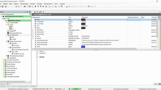The height and width of the screenshot is (90, 161).
Task: Select the INIT action icon
Action: pyautogui.click(x=10, y=37)
